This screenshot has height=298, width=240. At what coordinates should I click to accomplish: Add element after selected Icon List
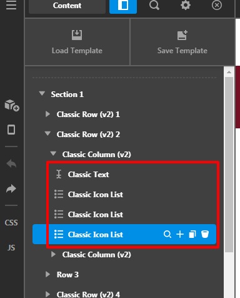180,234
